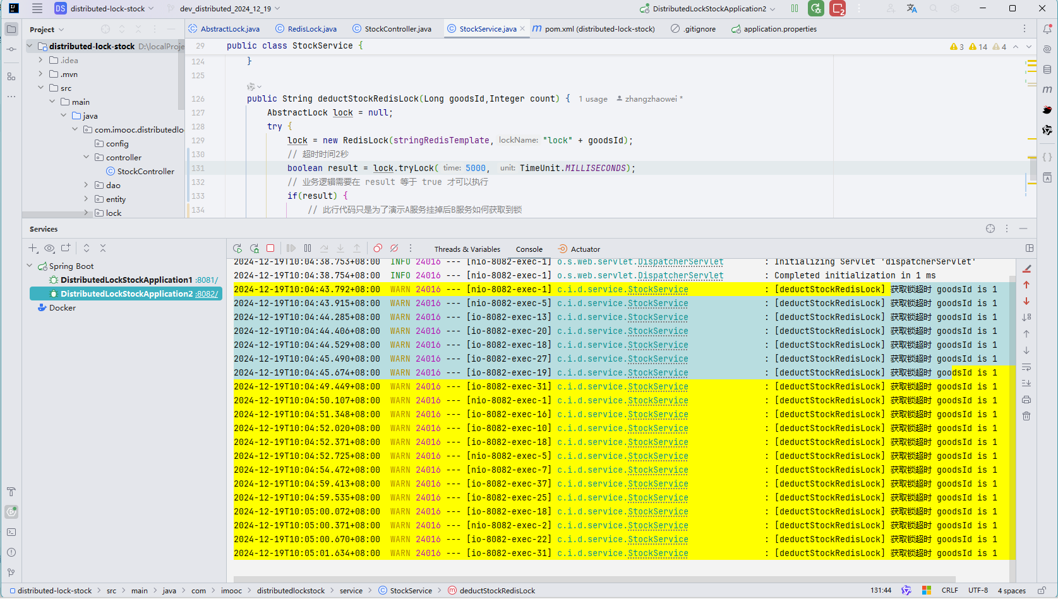This screenshot has width=1058, height=599.
Task: Print console output
Action: click(1026, 400)
